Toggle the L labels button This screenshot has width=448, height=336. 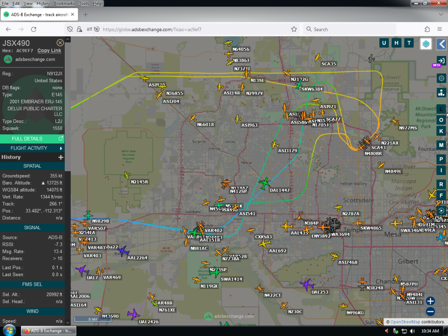[x=441, y=109]
